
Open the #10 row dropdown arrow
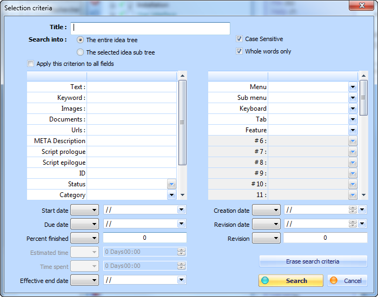click(353, 184)
